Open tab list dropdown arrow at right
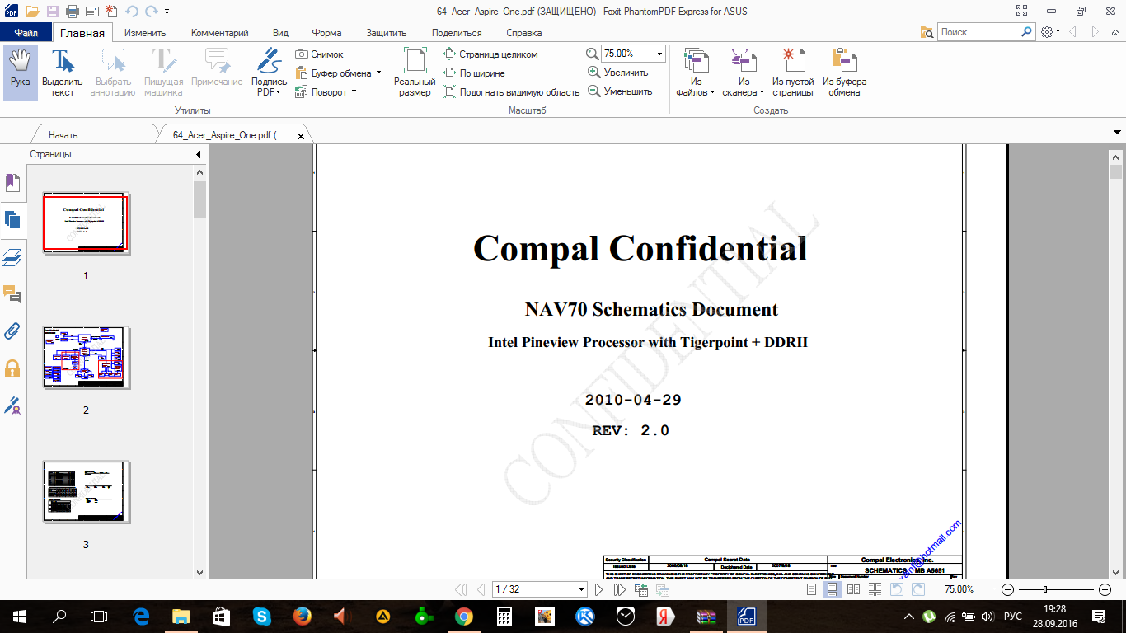Screen dimensions: 1126x633 click(1118, 132)
